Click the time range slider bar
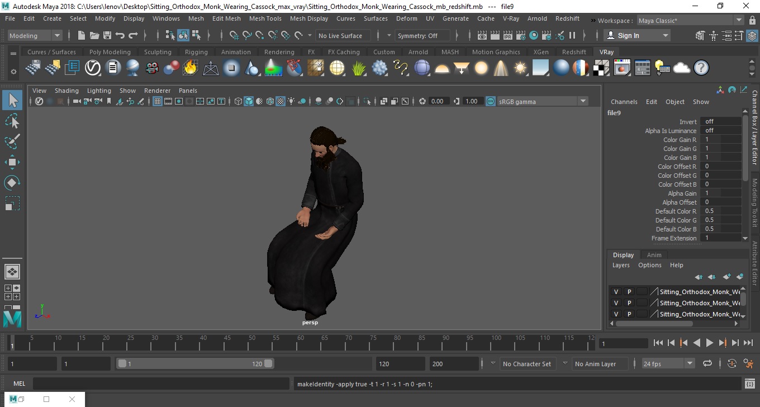760x407 pixels. coord(195,363)
